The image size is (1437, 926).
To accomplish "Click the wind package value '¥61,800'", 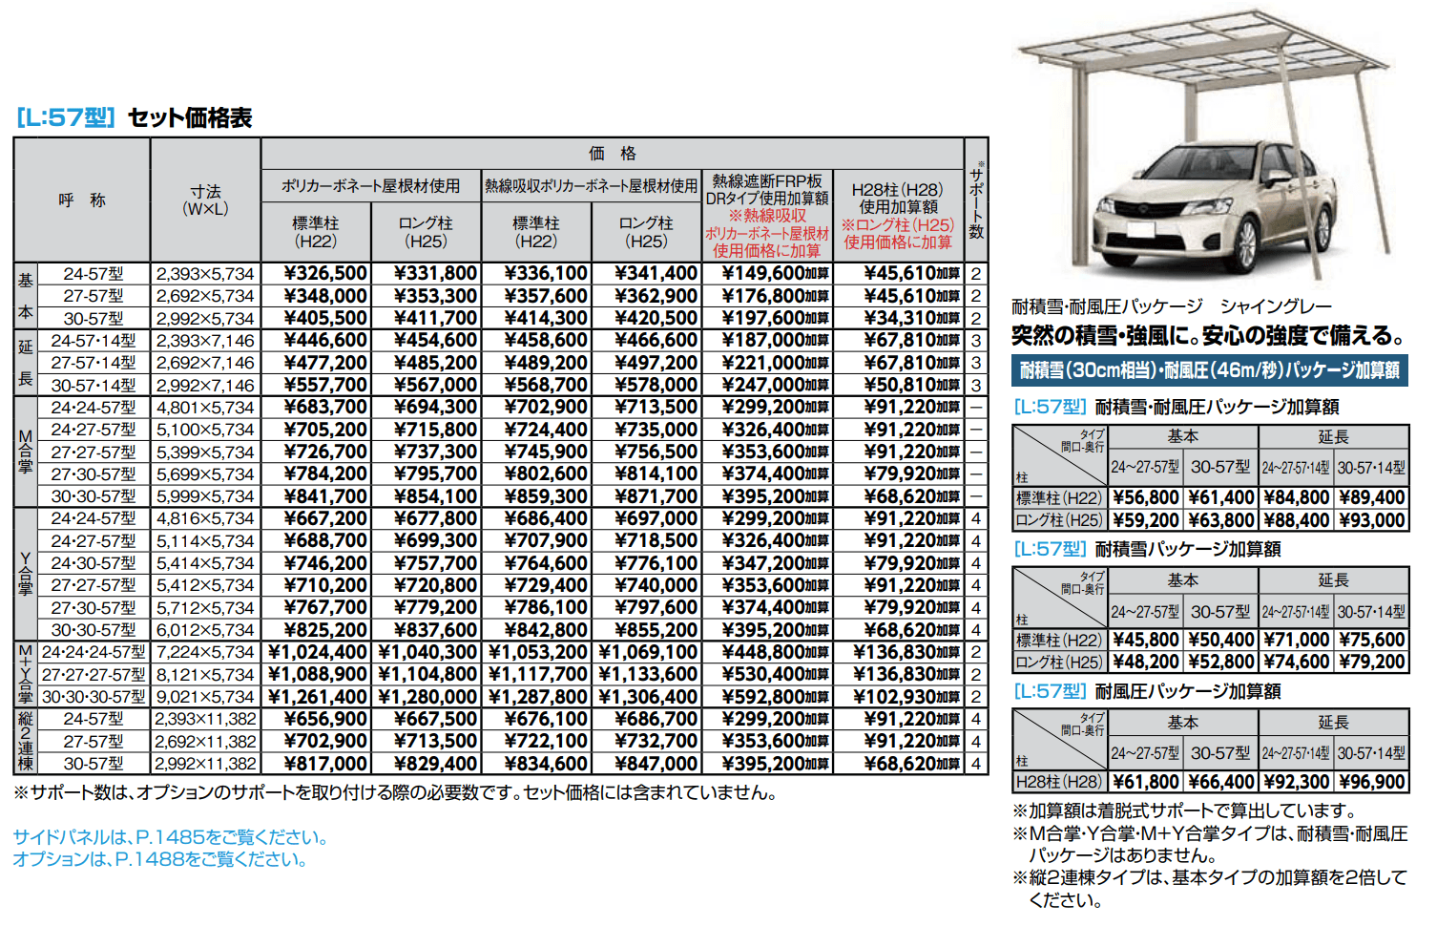I will [1145, 782].
